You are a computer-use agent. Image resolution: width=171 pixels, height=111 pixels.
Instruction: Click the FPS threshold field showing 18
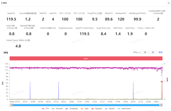pos(145,52)
